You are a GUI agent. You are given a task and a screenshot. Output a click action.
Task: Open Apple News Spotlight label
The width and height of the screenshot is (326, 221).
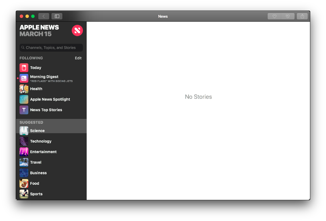pos(50,99)
